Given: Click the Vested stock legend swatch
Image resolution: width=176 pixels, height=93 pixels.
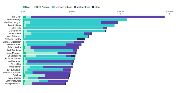Looking at the screenshot, I should [x=75, y=7].
